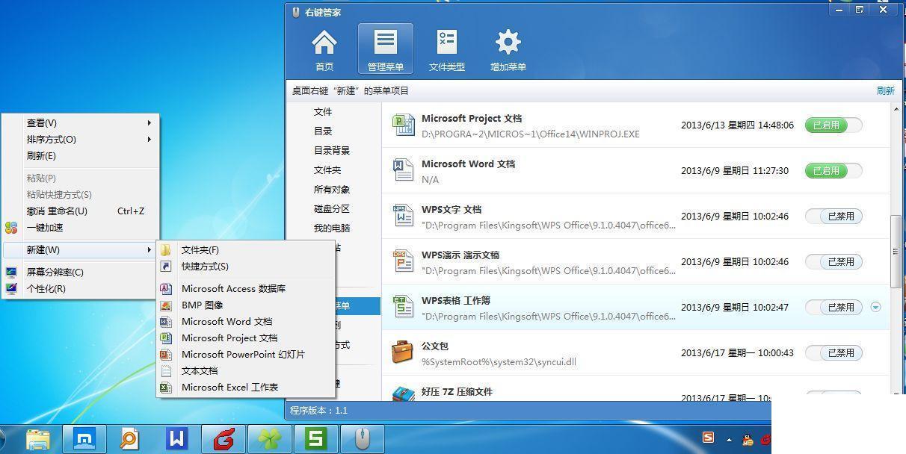Select 文件 in the left category list
Screen dimensions: 906x454
323,112
